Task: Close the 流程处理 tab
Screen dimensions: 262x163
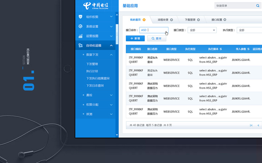Action: coord(171,20)
